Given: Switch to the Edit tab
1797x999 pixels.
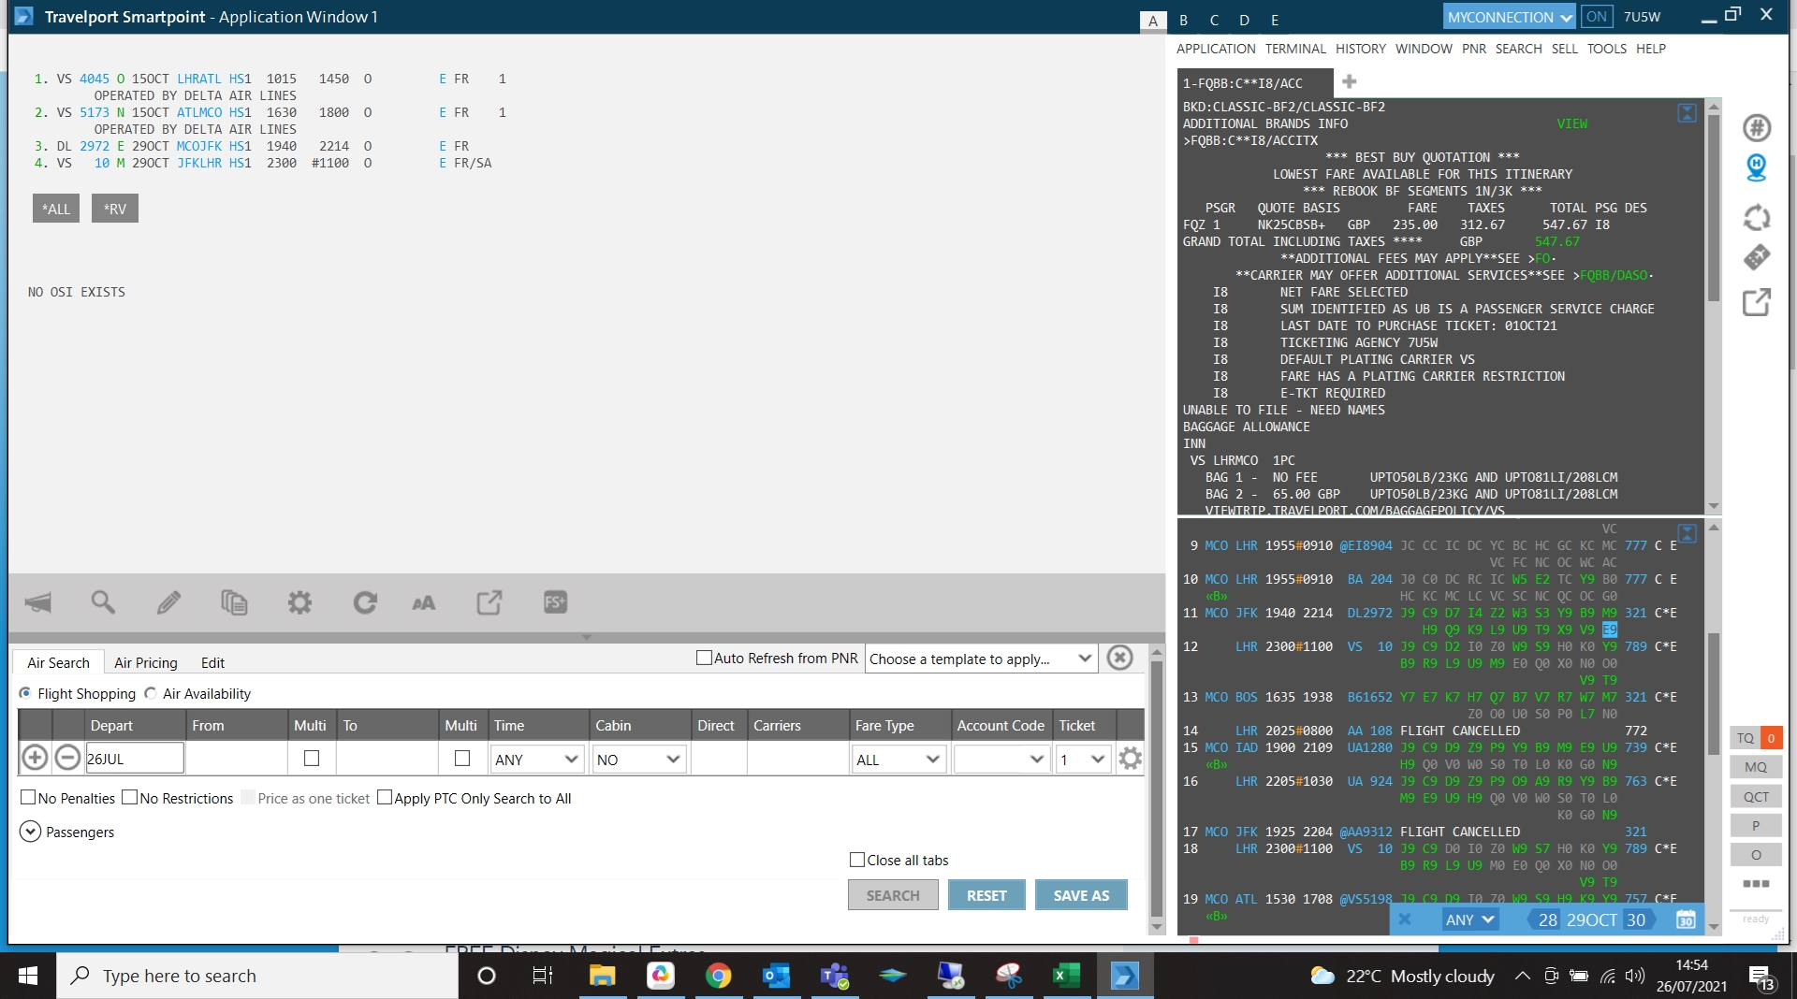Looking at the screenshot, I should 212,662.
